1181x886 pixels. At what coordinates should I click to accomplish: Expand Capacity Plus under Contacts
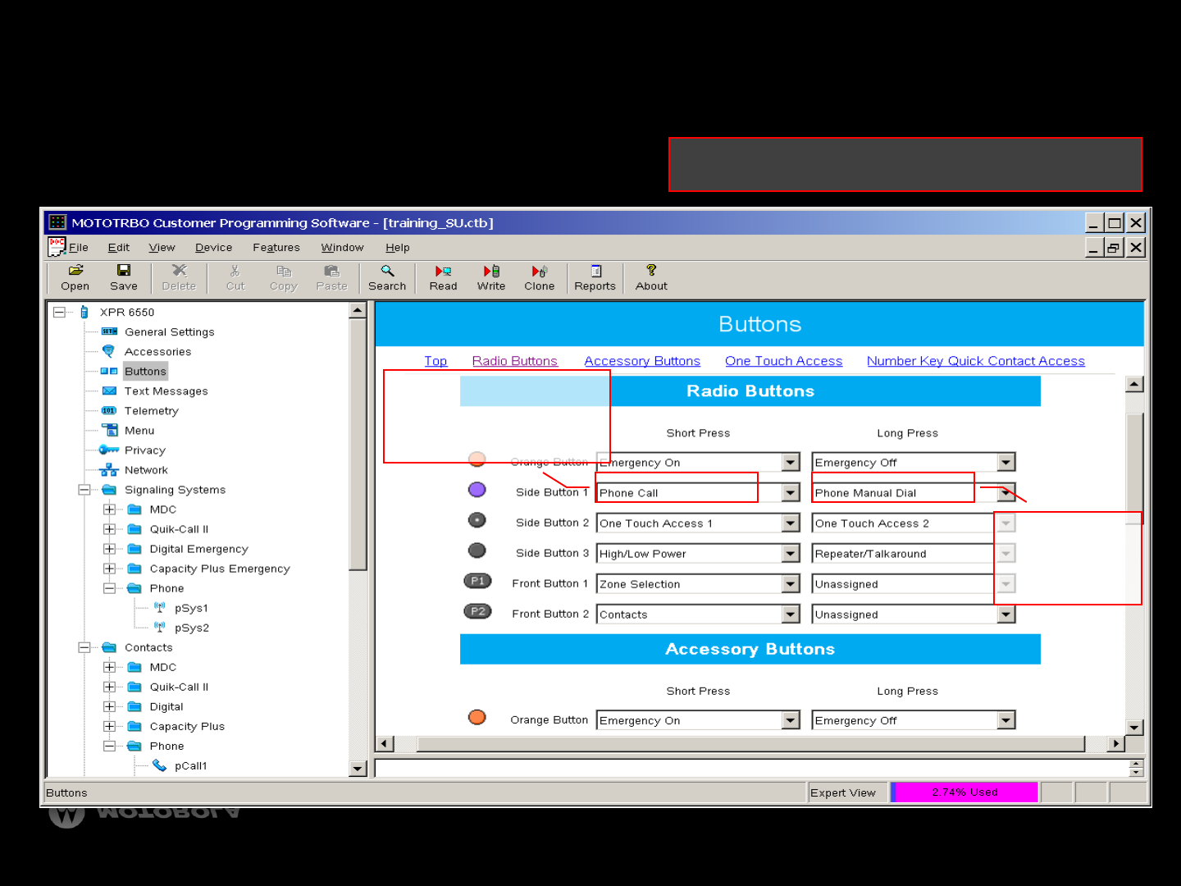point(109,726)
